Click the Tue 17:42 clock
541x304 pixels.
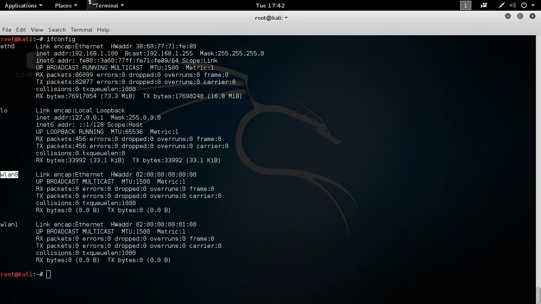(x=270, y=6)
